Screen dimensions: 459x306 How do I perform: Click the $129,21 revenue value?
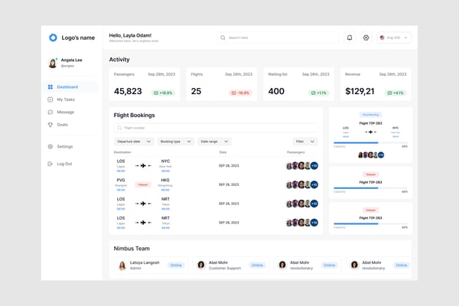pyautogui.click(x=360, y=91)
